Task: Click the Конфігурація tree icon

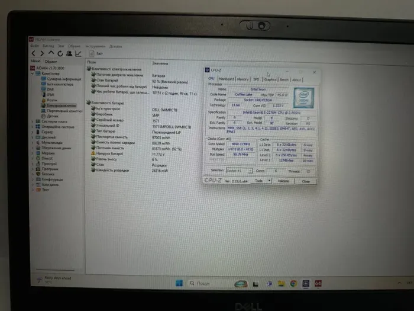Action: [x=38, y=179]
